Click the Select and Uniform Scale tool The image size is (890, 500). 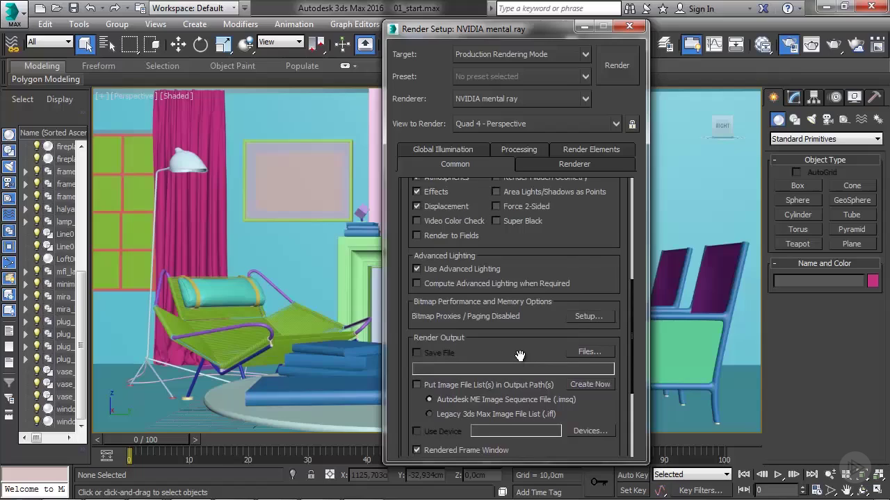(223, 44)
